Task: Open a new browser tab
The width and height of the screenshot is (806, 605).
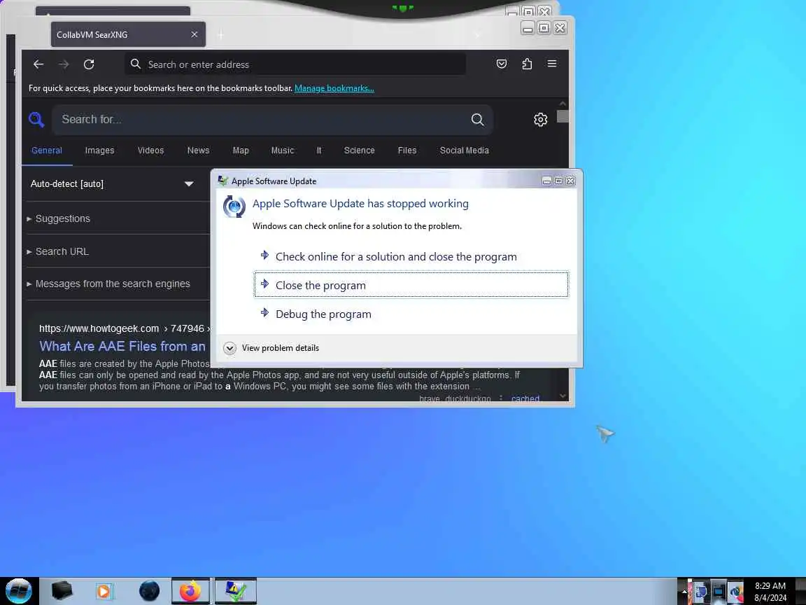Action: tap(220, 35)
